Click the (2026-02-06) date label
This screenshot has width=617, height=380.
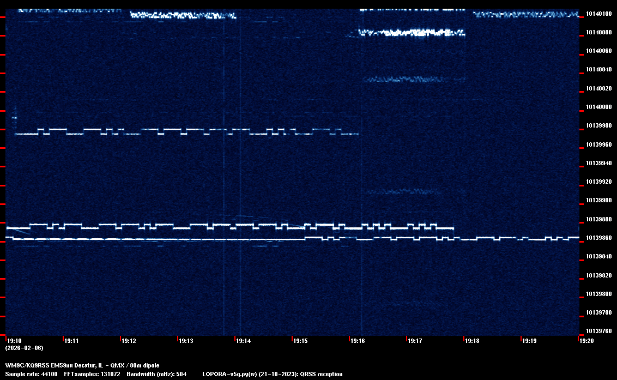coord(25,348)
